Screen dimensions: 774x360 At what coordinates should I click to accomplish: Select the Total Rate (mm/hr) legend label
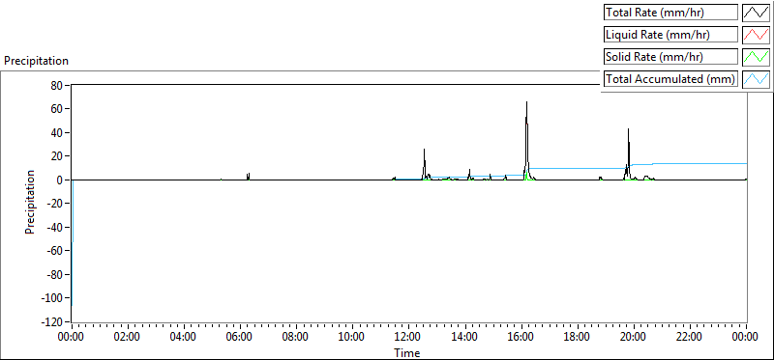coord(671,13)
